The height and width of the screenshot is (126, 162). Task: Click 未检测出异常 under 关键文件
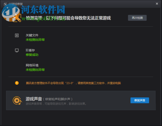click(x=35, y=40)
